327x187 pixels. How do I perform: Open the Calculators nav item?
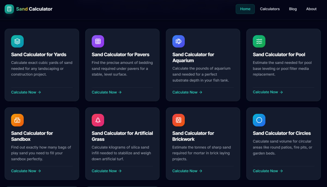(x=270, y=9)
